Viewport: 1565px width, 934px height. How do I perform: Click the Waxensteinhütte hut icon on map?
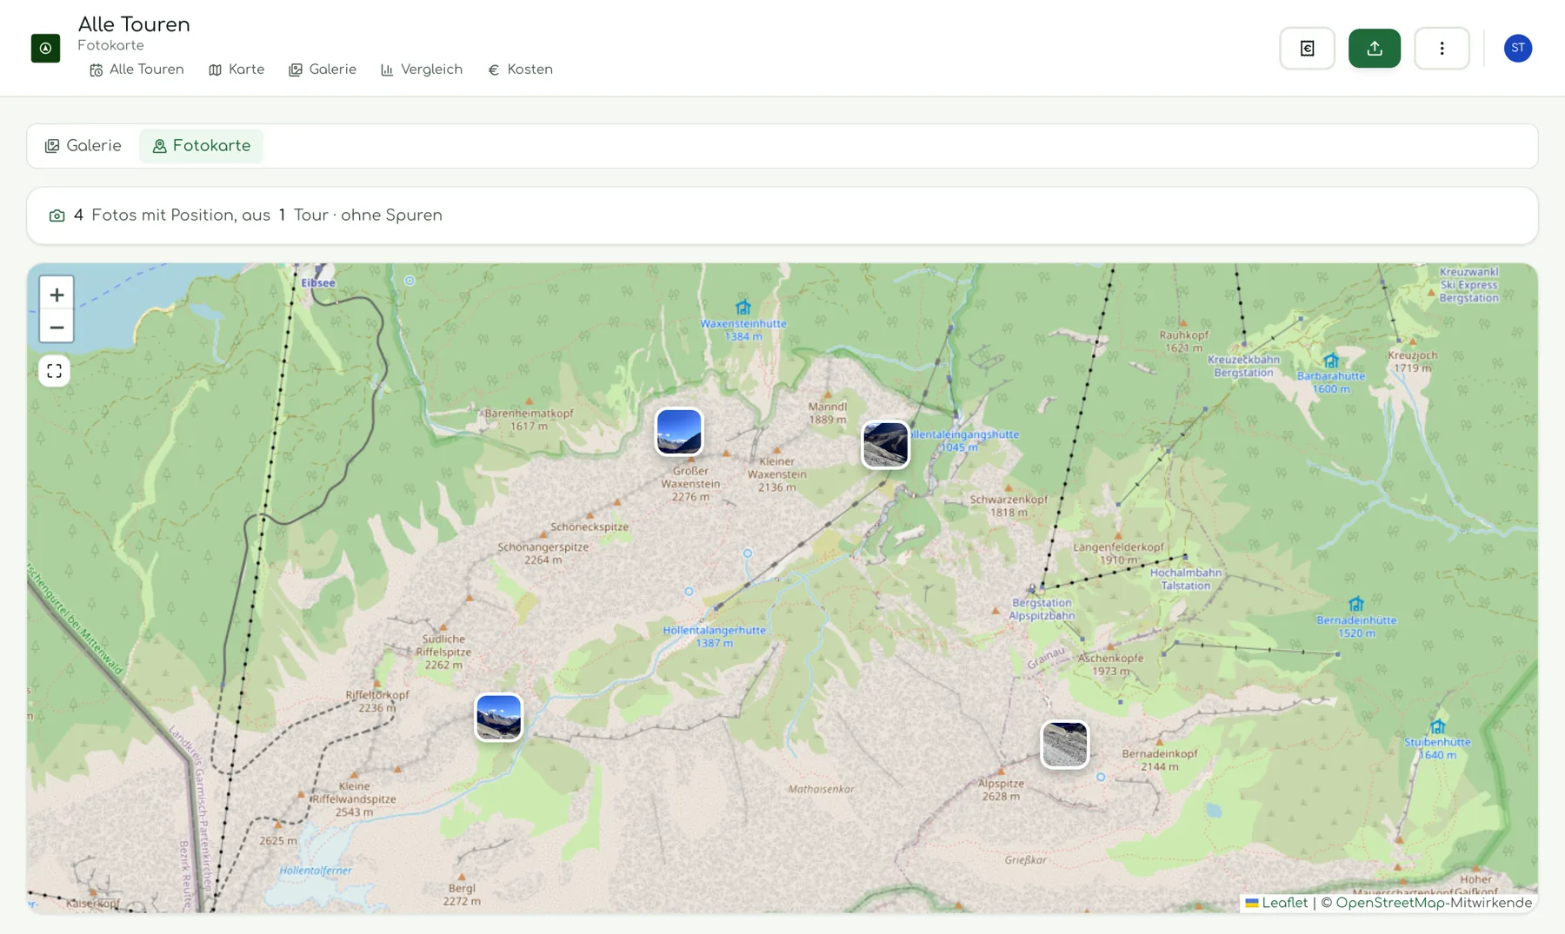743,308
